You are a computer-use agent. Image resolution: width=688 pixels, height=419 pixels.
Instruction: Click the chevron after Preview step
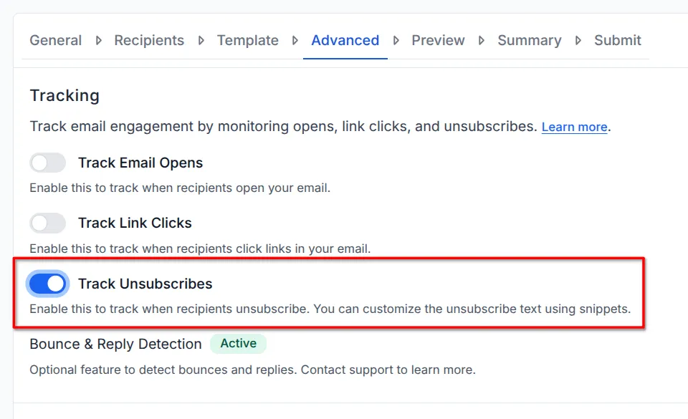coord(481,41)
